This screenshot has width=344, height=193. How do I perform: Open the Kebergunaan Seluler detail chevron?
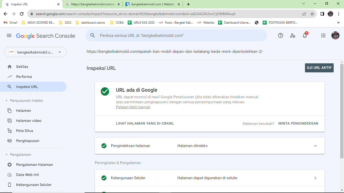[315, 178]
